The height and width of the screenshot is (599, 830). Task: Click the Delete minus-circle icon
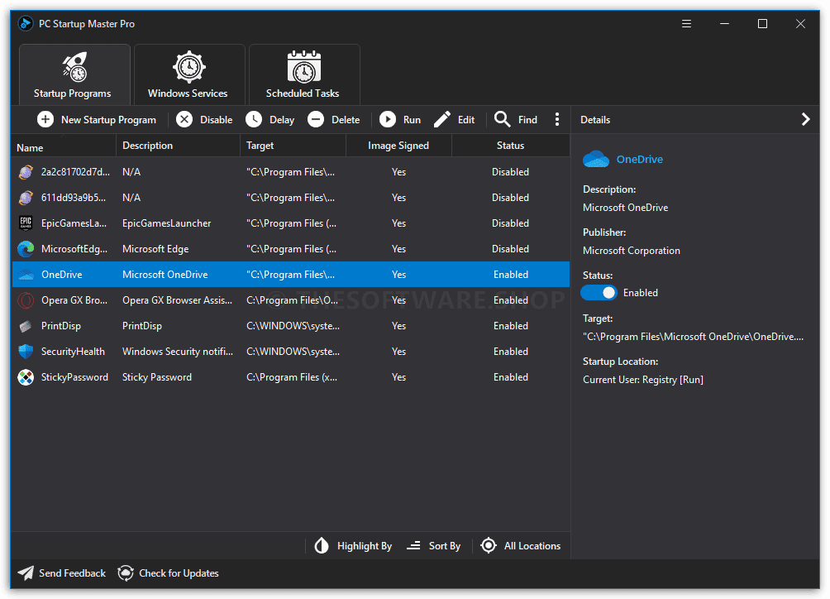click(x=316, y=120)
